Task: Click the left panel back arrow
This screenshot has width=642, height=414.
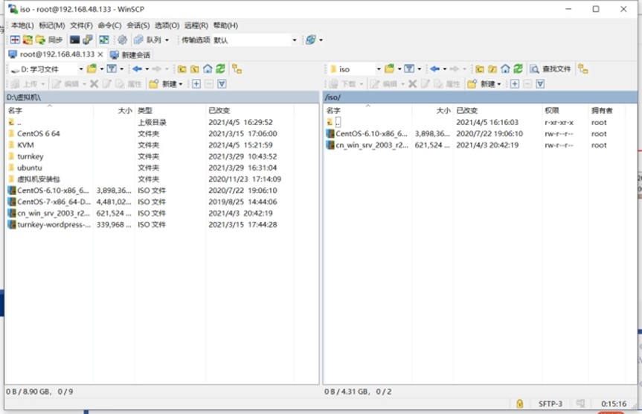Action: pos(137,69)
